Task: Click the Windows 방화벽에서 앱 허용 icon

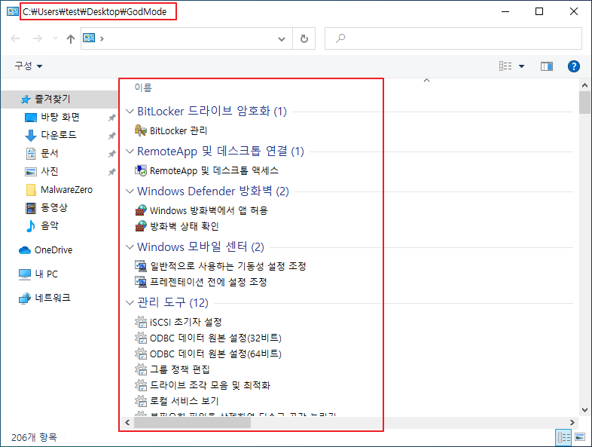Action: [x=140, y=210]
